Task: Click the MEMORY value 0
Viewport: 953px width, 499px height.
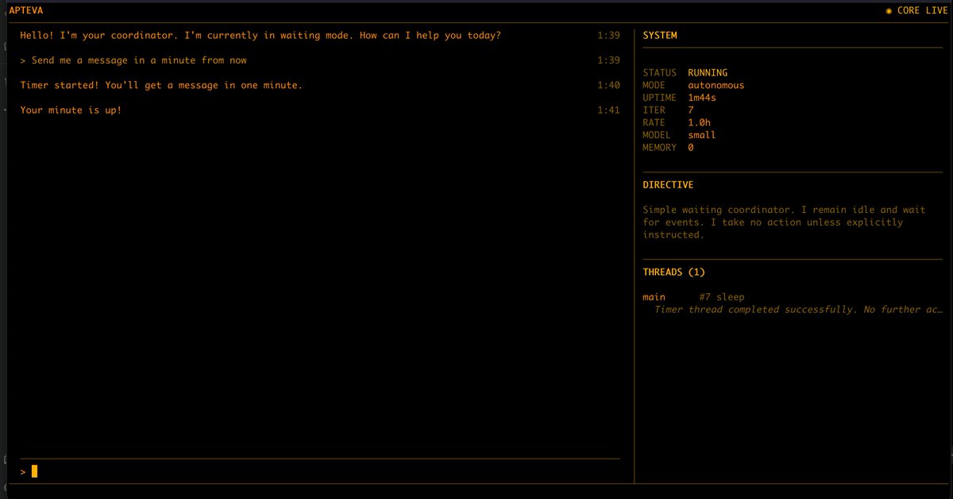Action: point(691,148)
